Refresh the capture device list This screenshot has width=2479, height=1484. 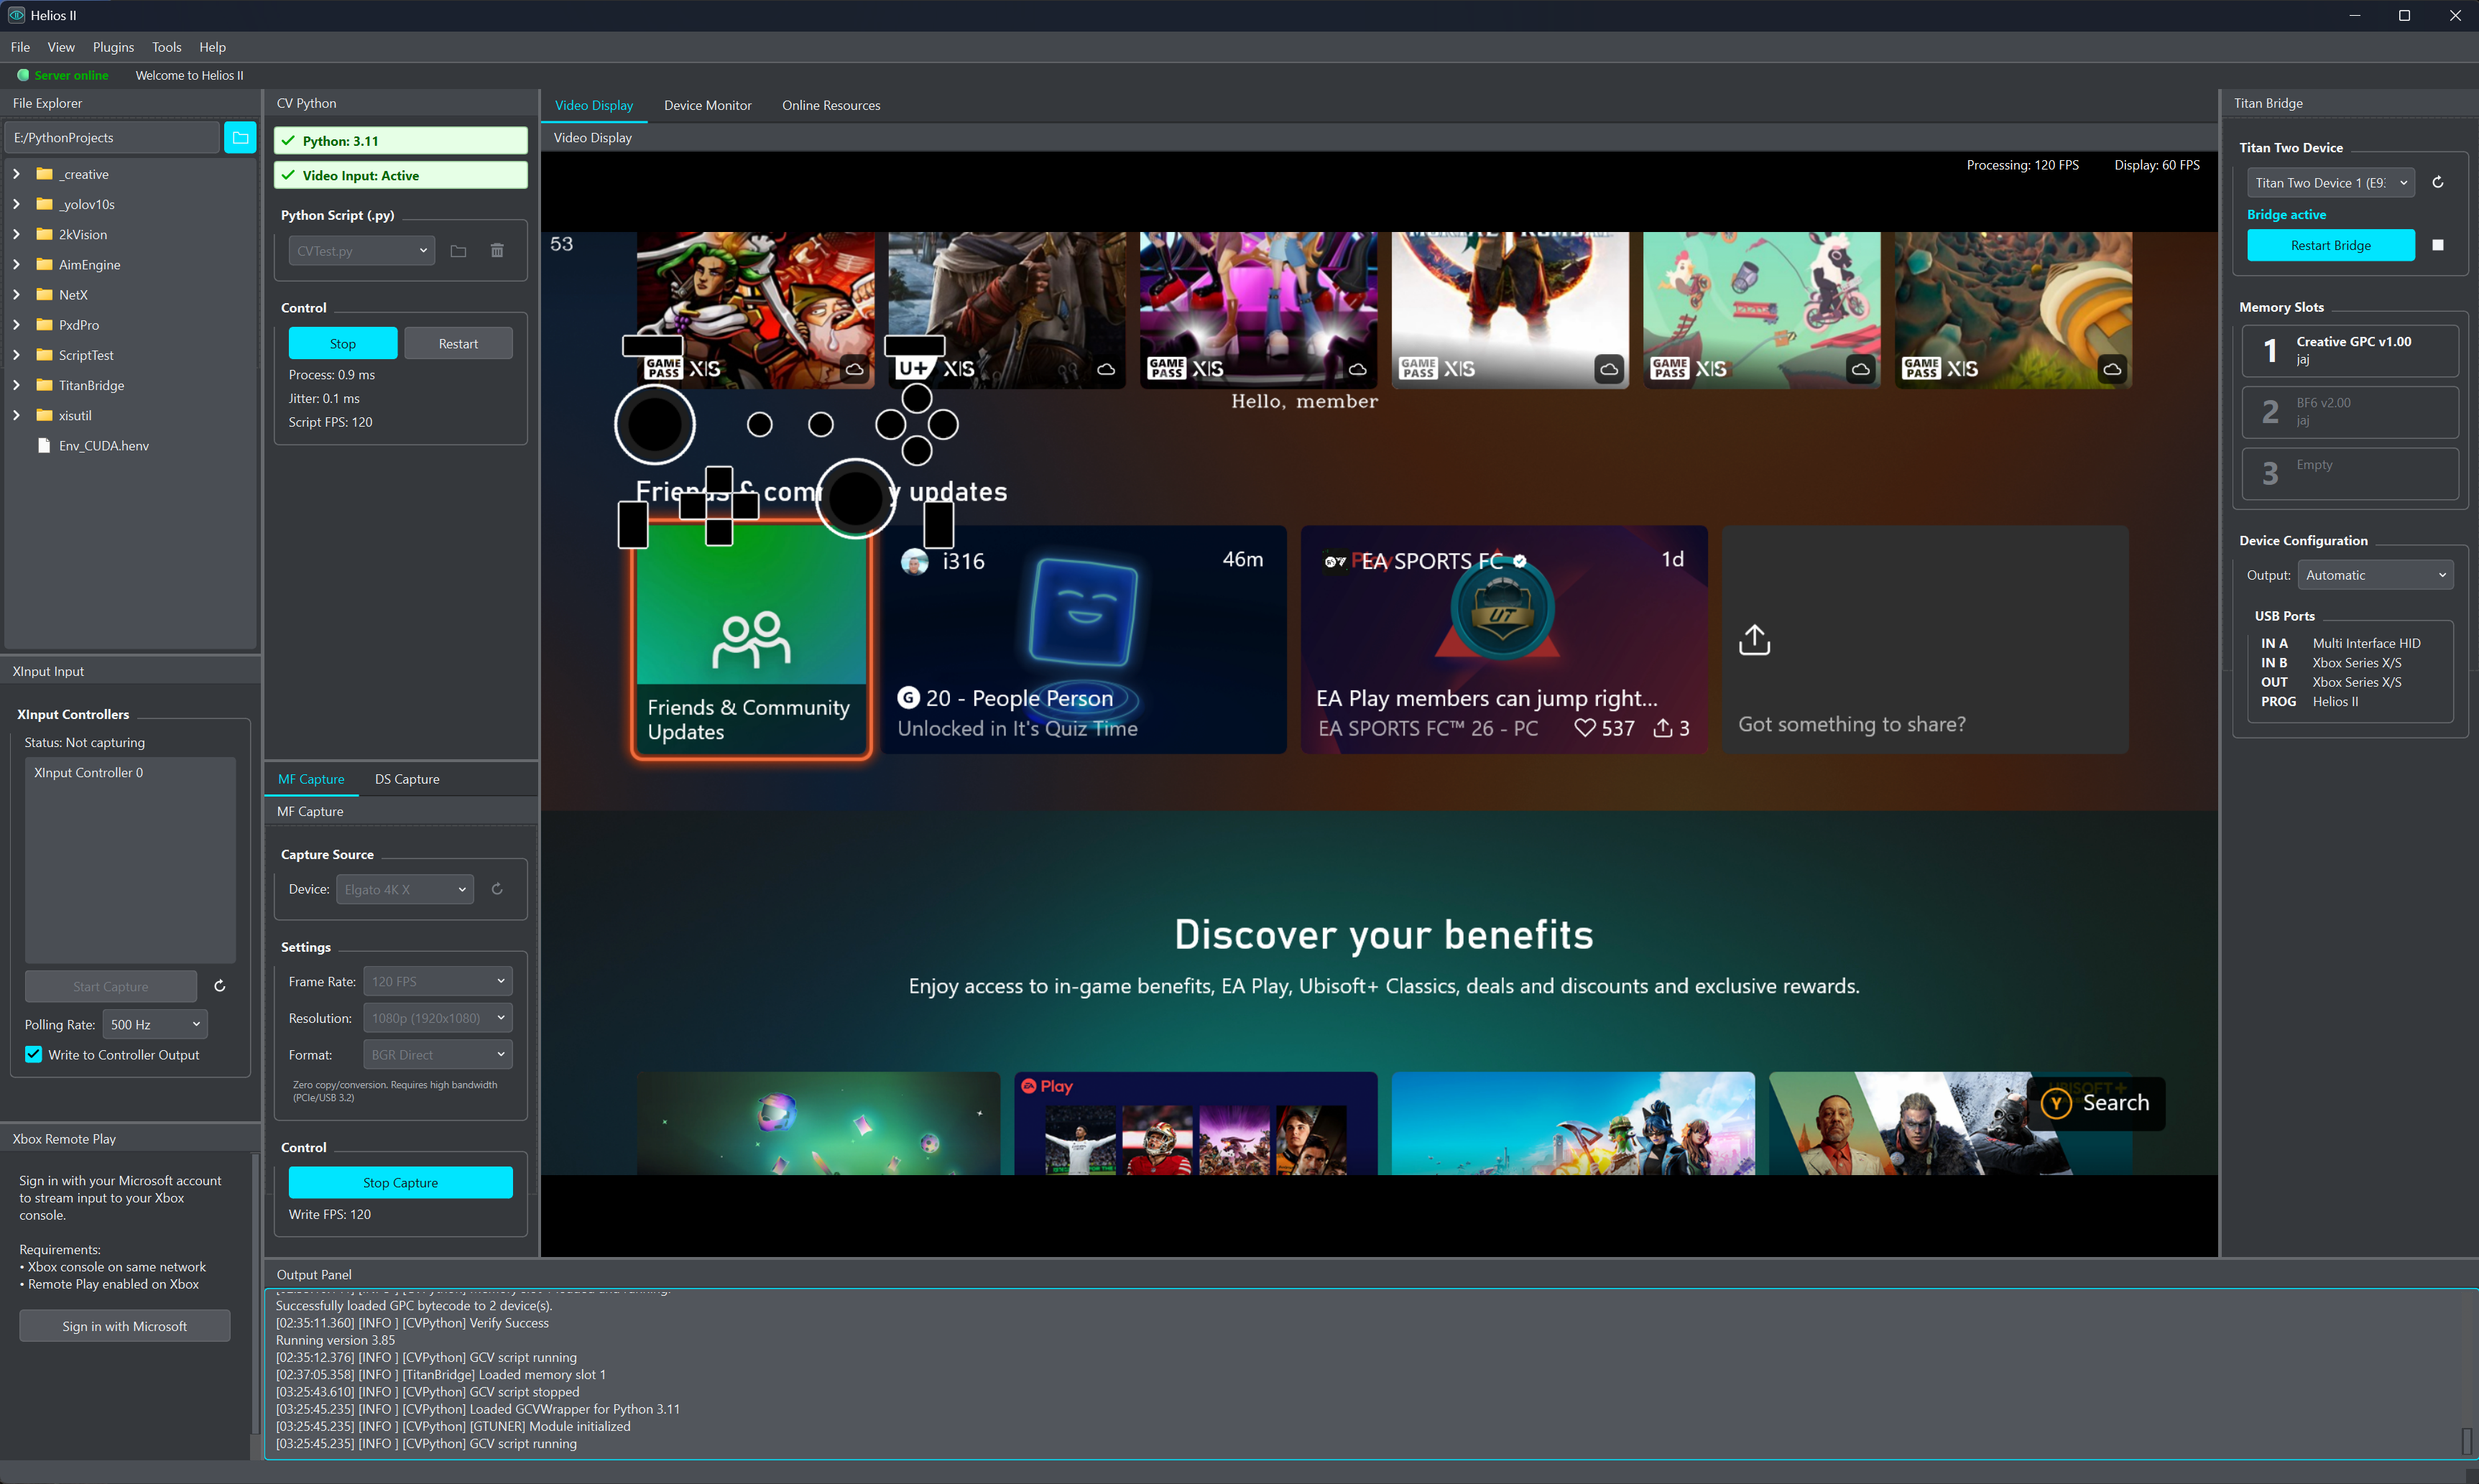click(x=497, y=889)
